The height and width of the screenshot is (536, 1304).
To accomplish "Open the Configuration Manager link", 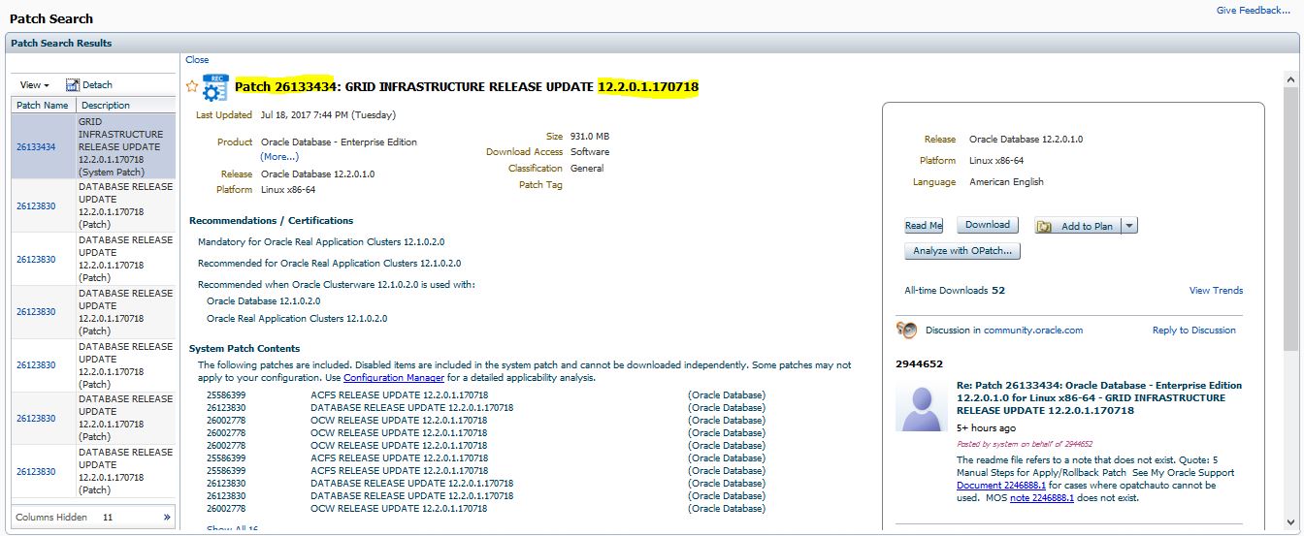I will 394,378.
